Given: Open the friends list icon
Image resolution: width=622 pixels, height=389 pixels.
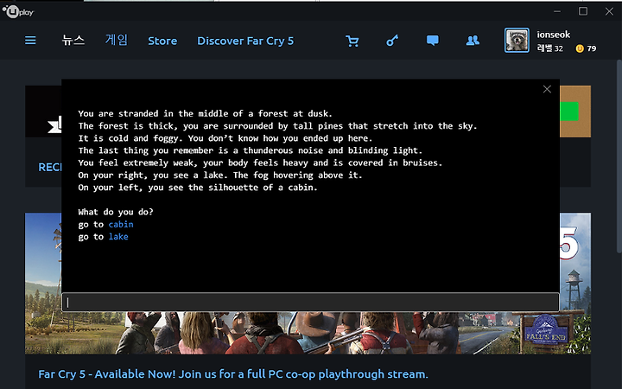Looking at the screenshot, I should (473, 41).
